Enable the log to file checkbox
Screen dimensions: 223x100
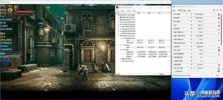pos(174,71)
